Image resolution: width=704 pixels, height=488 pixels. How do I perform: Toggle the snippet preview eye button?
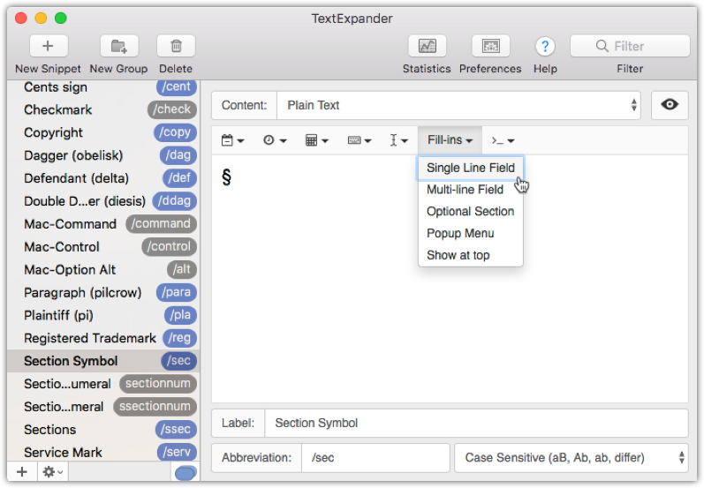tap(670, 104)
